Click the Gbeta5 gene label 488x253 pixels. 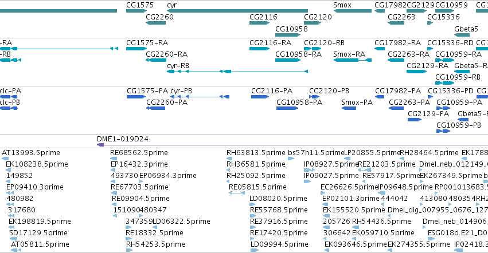pos(466,29)
